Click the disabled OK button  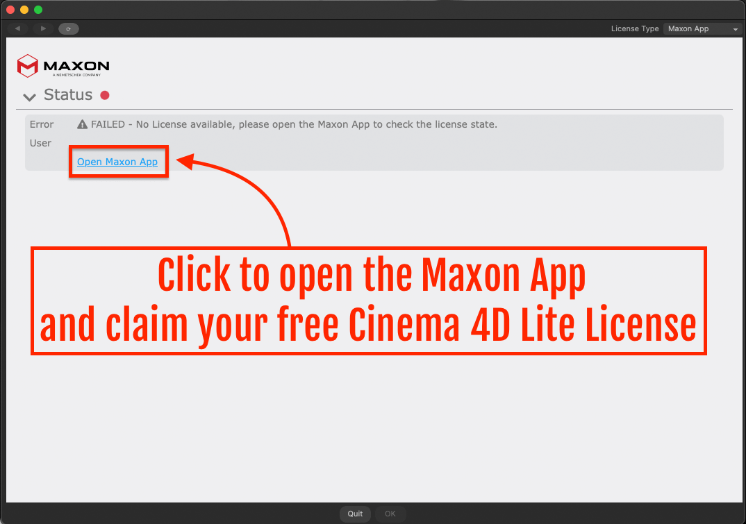[x=390, y=514]
